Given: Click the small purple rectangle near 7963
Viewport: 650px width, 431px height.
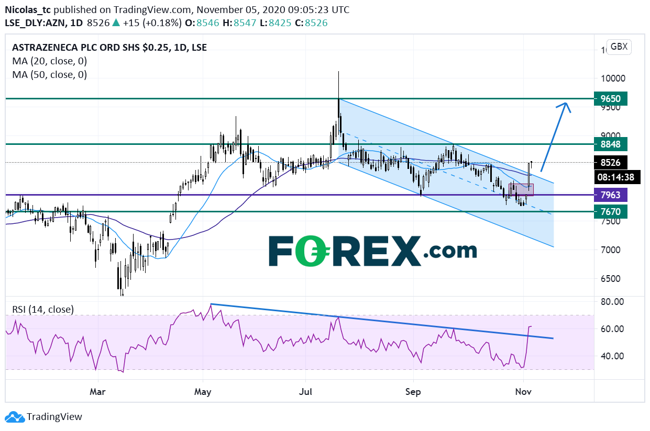Looking at the screenshot, I should [521, 190].
